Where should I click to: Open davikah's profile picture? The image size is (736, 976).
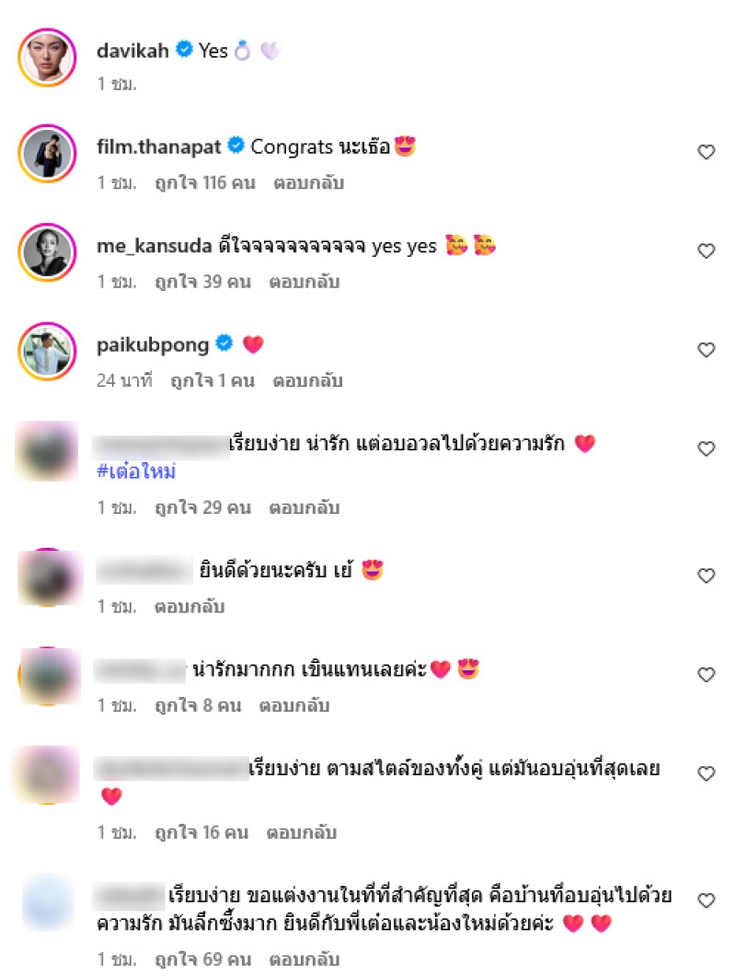click(x=47, y=57)
